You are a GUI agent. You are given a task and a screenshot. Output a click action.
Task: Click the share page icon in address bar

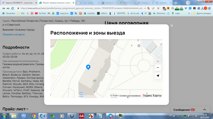153,8
